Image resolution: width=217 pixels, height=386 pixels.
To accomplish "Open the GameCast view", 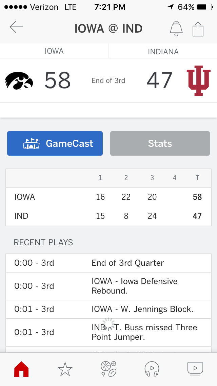I will (x=55, y=143).
